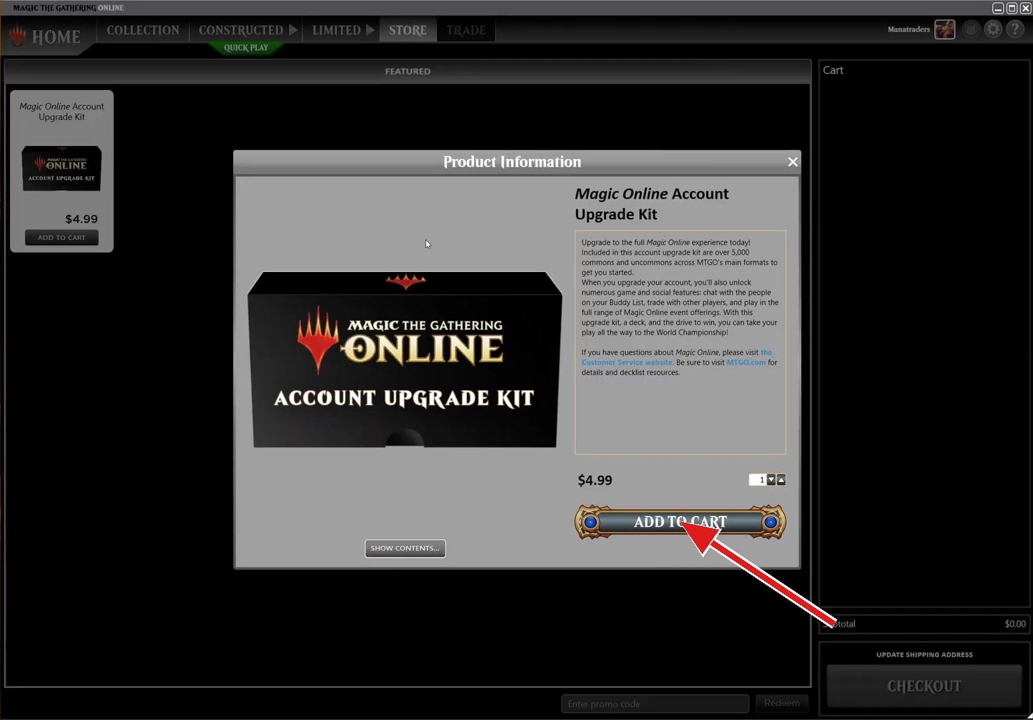This screenshot has width=1033, height=720.
Task: Click SHOW CONTENTS button
Action: [405, 548]
